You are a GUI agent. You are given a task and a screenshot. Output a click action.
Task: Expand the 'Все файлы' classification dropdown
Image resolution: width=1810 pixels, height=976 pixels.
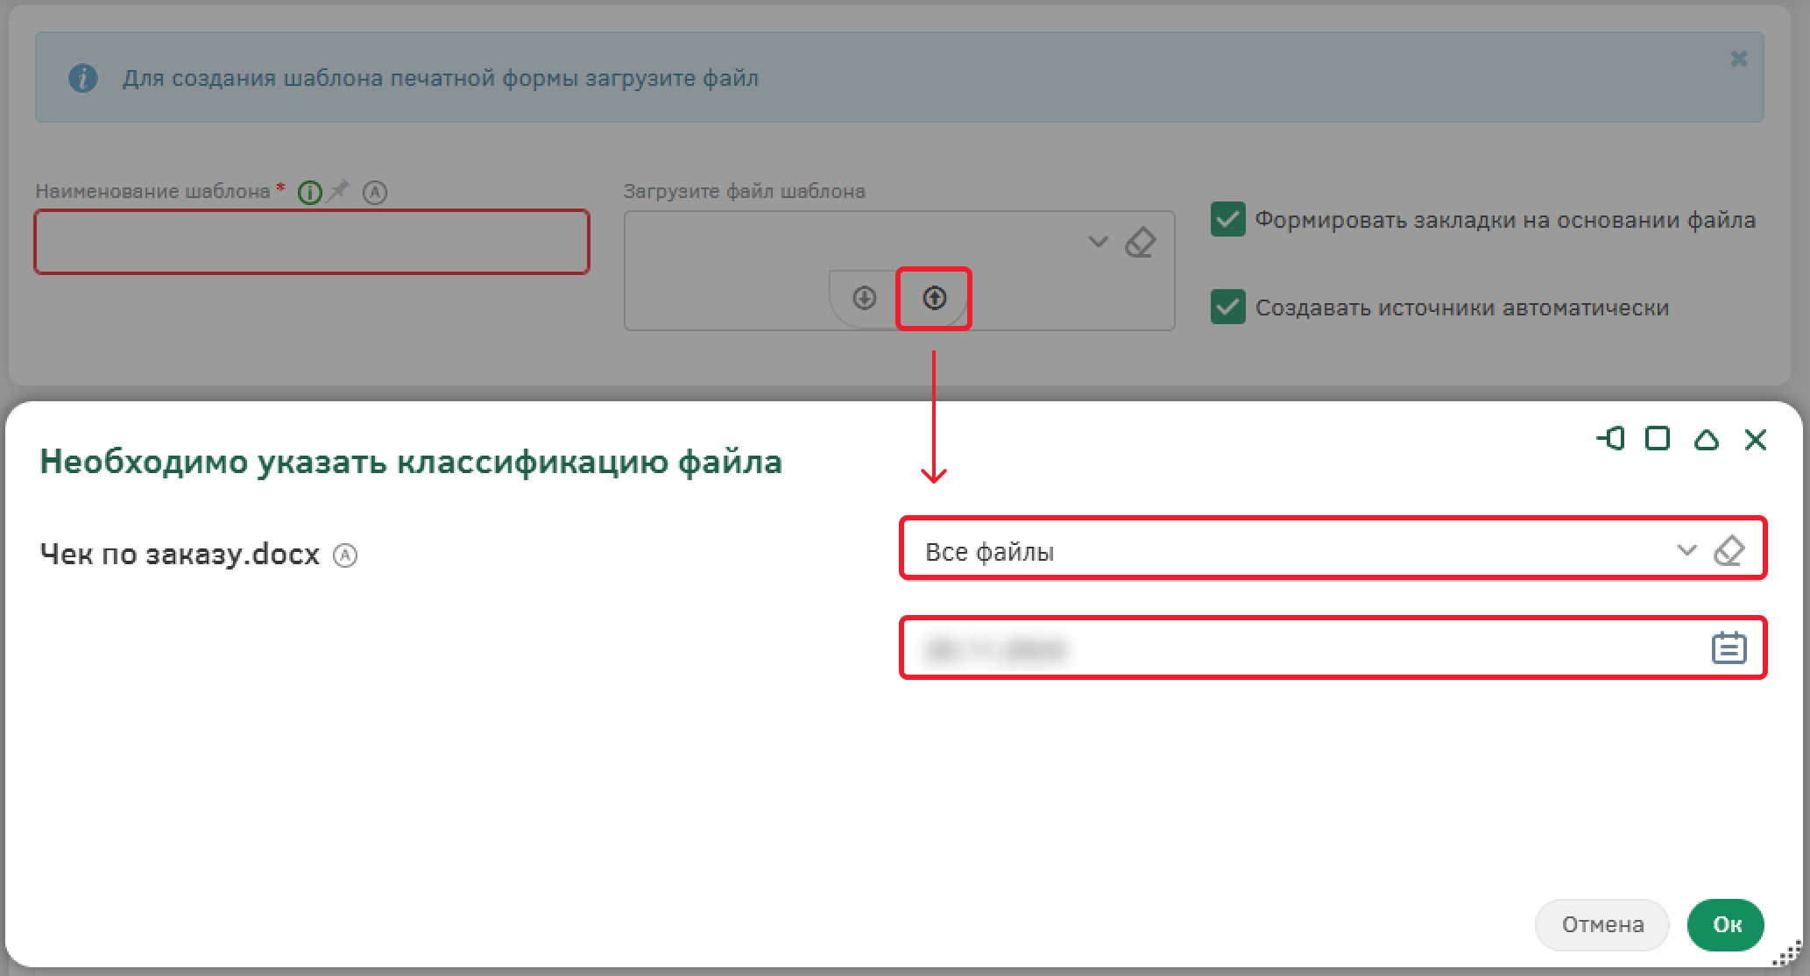point(1686,551)
